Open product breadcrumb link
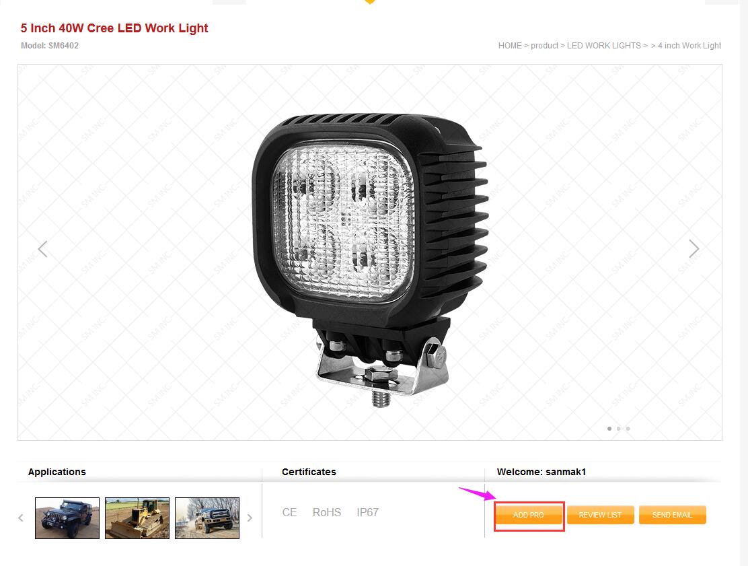 (x=544, y=46)
